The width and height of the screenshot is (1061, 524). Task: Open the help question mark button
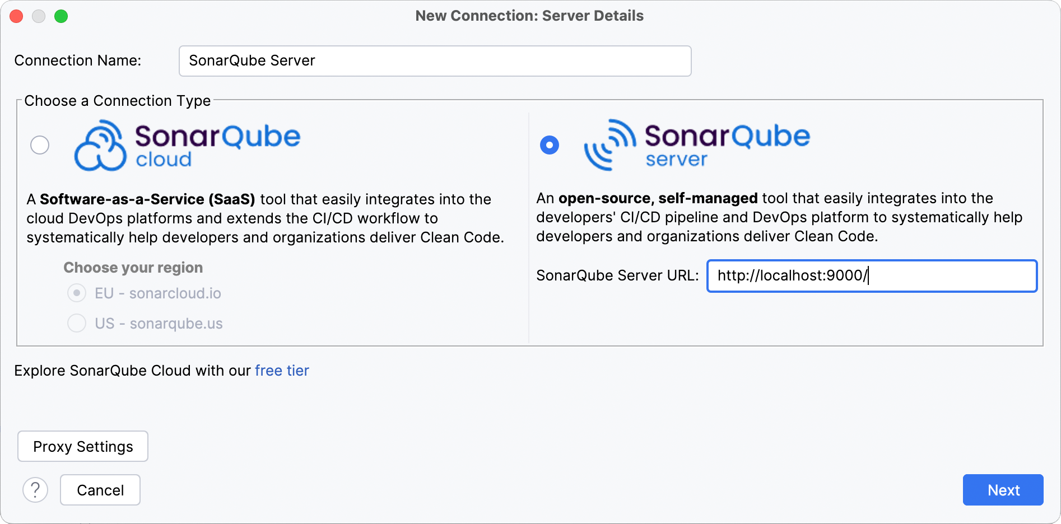point(35,490)
